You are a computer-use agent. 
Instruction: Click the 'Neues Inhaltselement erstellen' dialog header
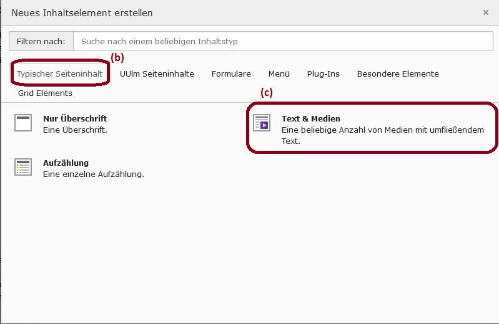(x=82, y=13)
